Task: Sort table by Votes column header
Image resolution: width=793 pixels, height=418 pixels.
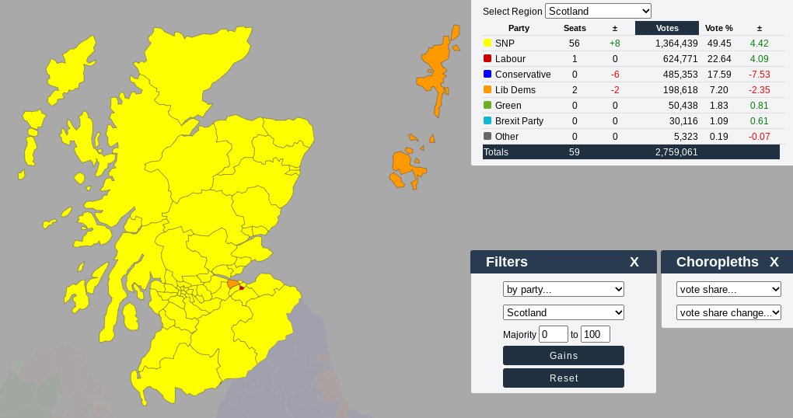Action: [666, 28]
